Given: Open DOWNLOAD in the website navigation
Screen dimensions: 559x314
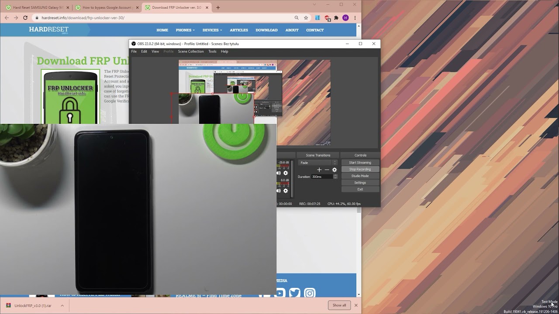Looking at the screenshot, I should [266, 30].
